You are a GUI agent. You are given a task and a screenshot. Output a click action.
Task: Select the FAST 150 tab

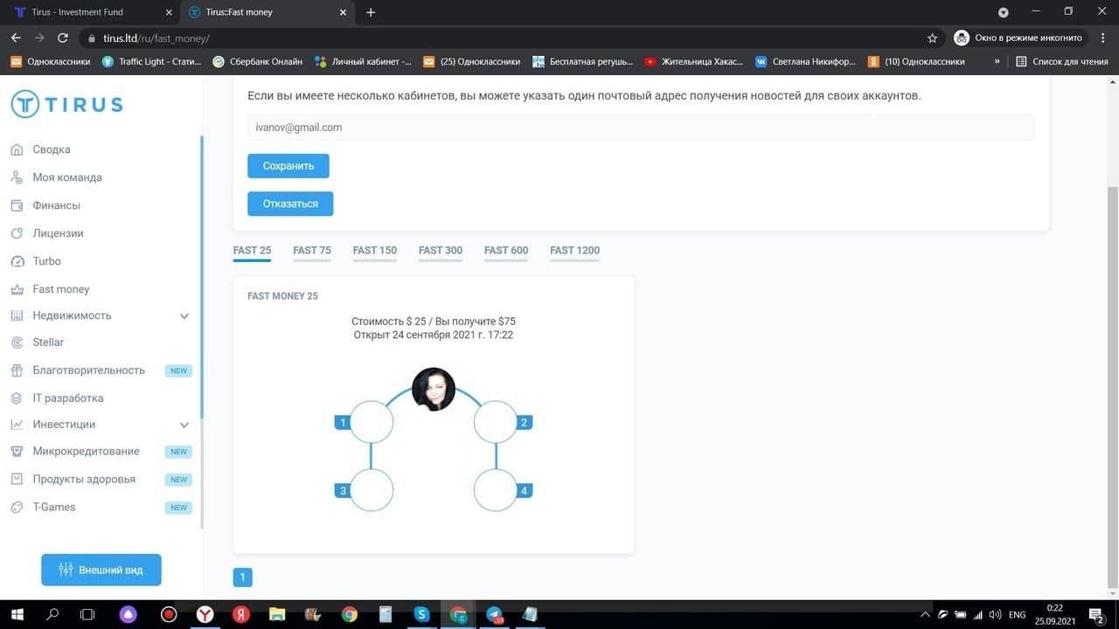375,251
